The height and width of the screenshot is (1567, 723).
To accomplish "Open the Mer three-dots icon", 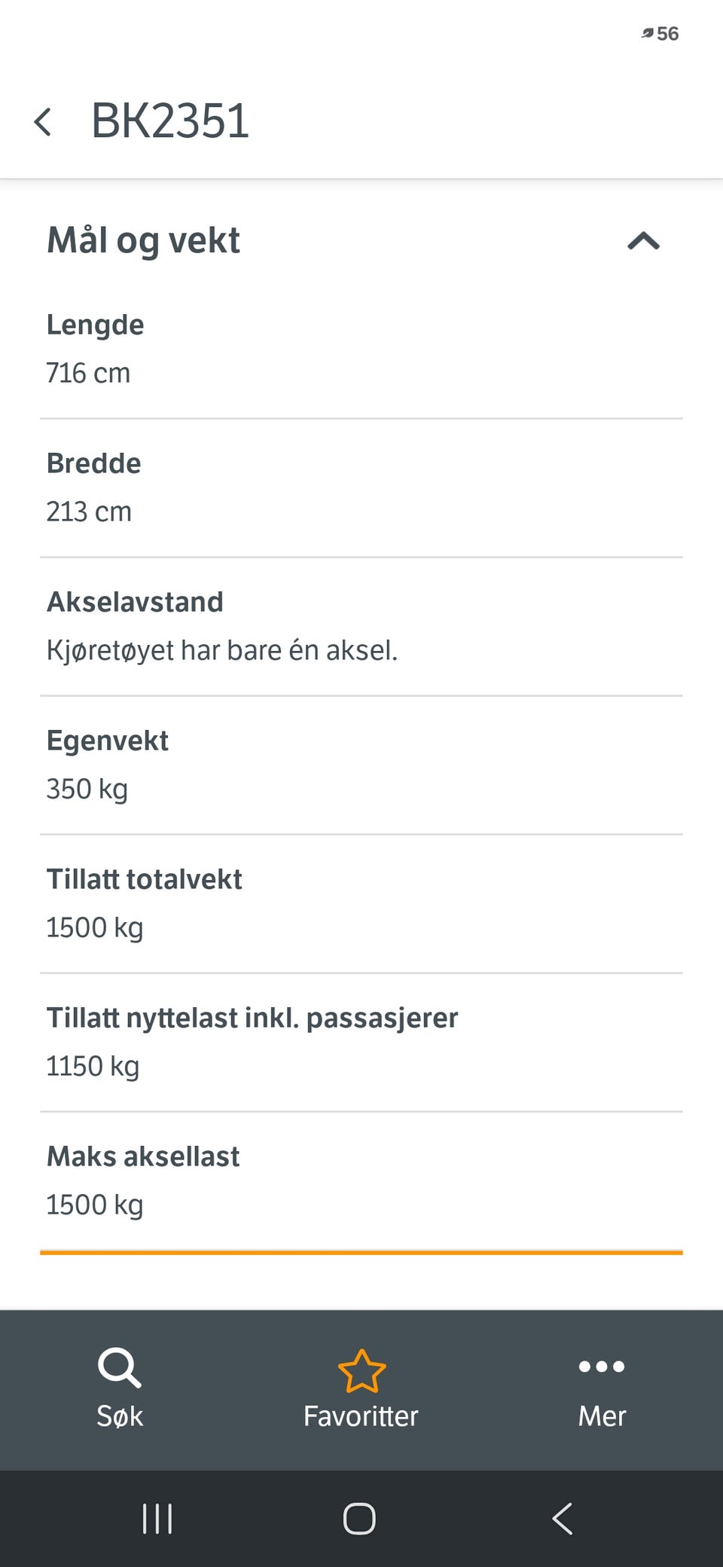I will (x=602, y=1366).
